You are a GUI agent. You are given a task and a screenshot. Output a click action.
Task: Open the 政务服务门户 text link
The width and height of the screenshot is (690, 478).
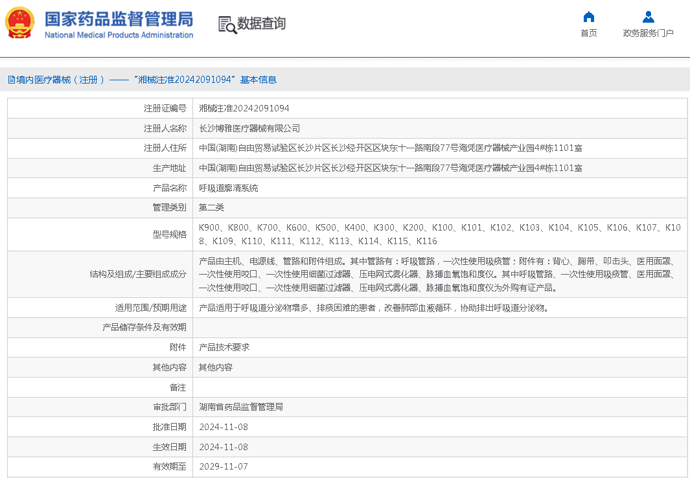pyautogui.click(x=648, y=33)
